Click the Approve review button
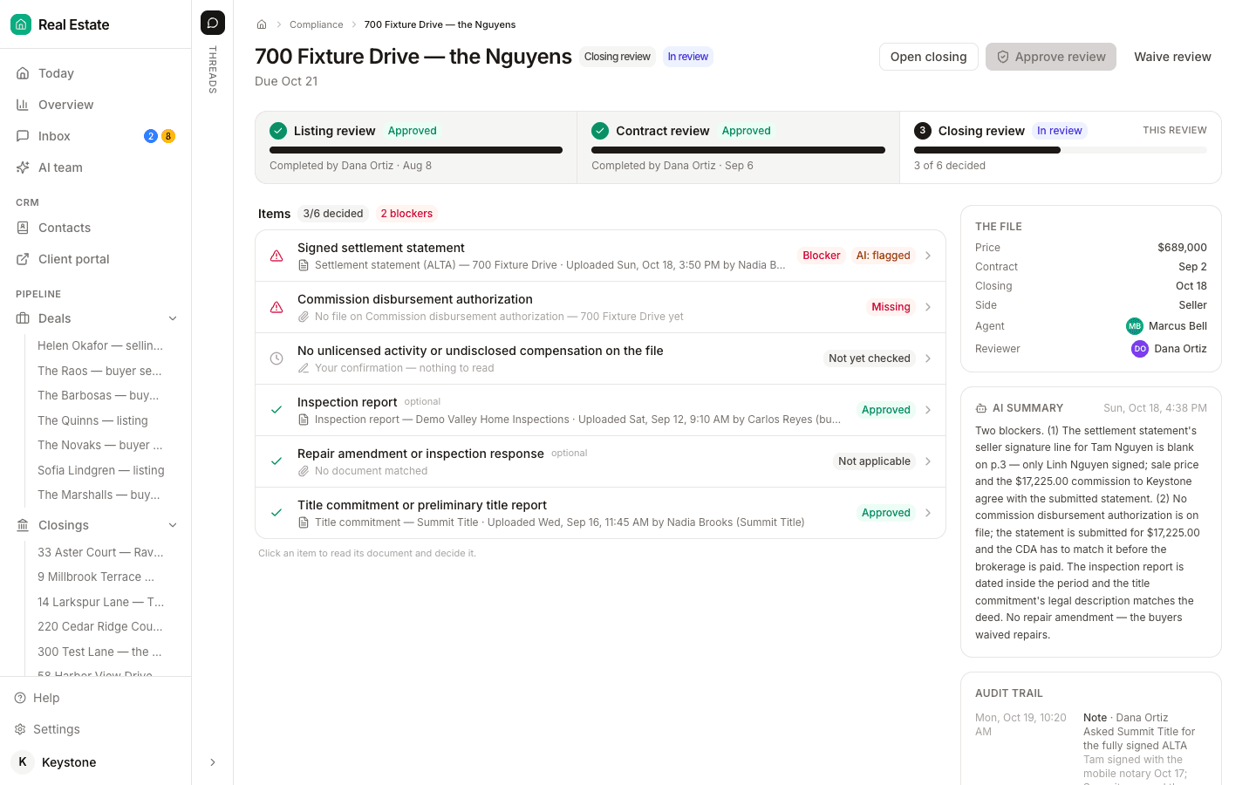 tap(1051, 57)
